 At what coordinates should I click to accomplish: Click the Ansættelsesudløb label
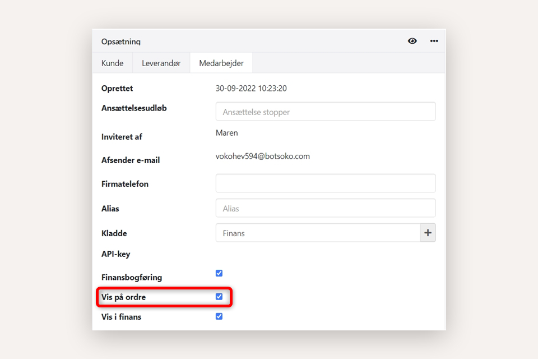[134, 108]
